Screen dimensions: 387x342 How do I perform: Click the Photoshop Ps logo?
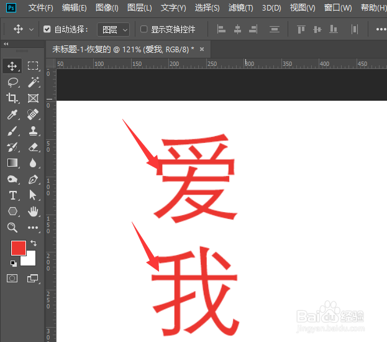(11, 8)
